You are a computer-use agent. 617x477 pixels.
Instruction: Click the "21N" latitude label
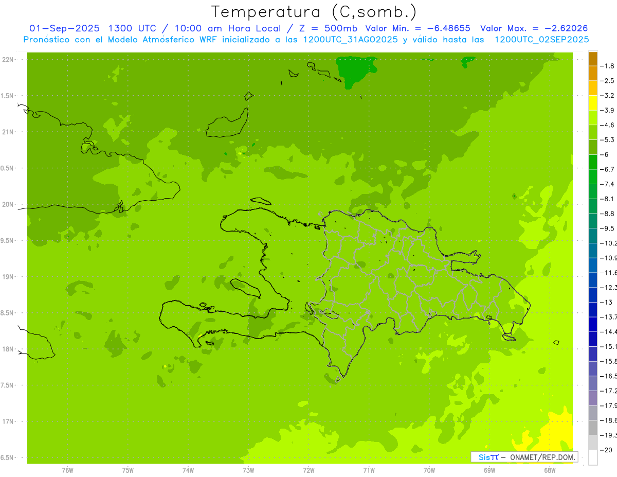(7, 132)
